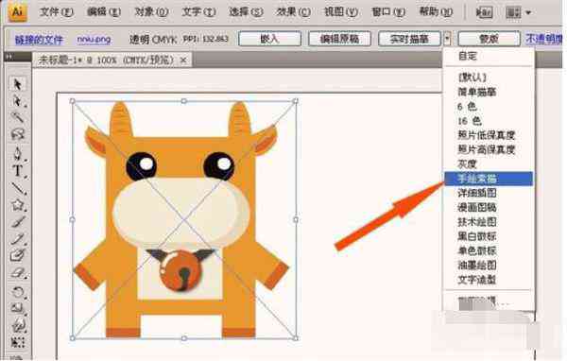This screenshot has width=567, height=361.
Task: Open the Live Trace presets dropdown arrow
Action: pos(447,39)
